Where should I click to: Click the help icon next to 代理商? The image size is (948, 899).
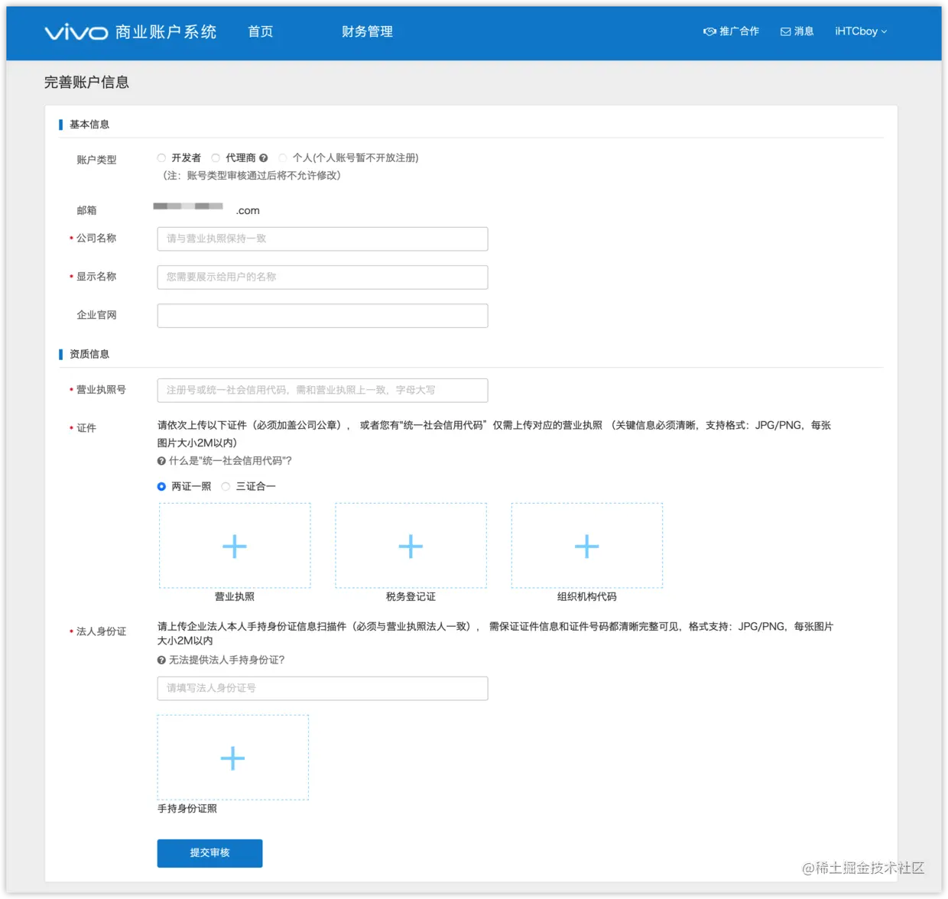[263, 158]
